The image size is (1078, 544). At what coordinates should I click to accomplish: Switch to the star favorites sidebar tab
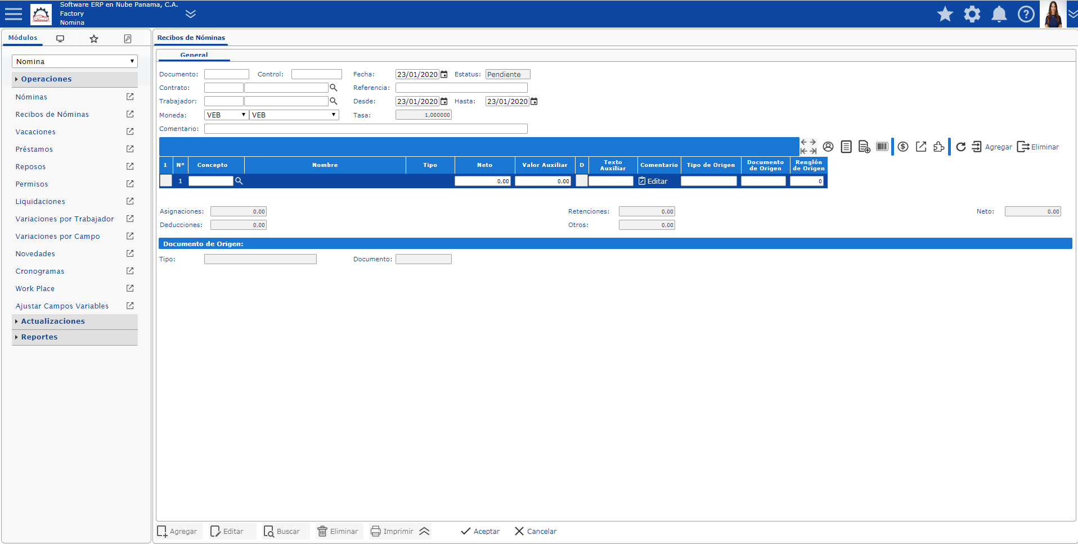coord(94,39)
